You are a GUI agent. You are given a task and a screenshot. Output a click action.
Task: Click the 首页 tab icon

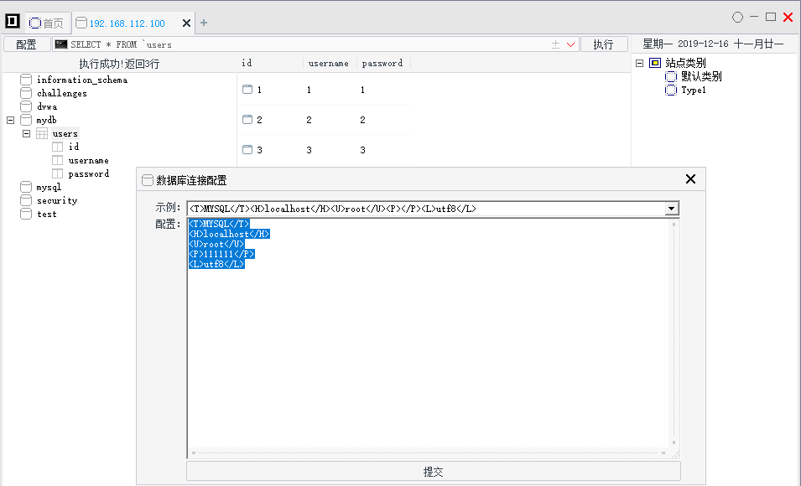34,23
